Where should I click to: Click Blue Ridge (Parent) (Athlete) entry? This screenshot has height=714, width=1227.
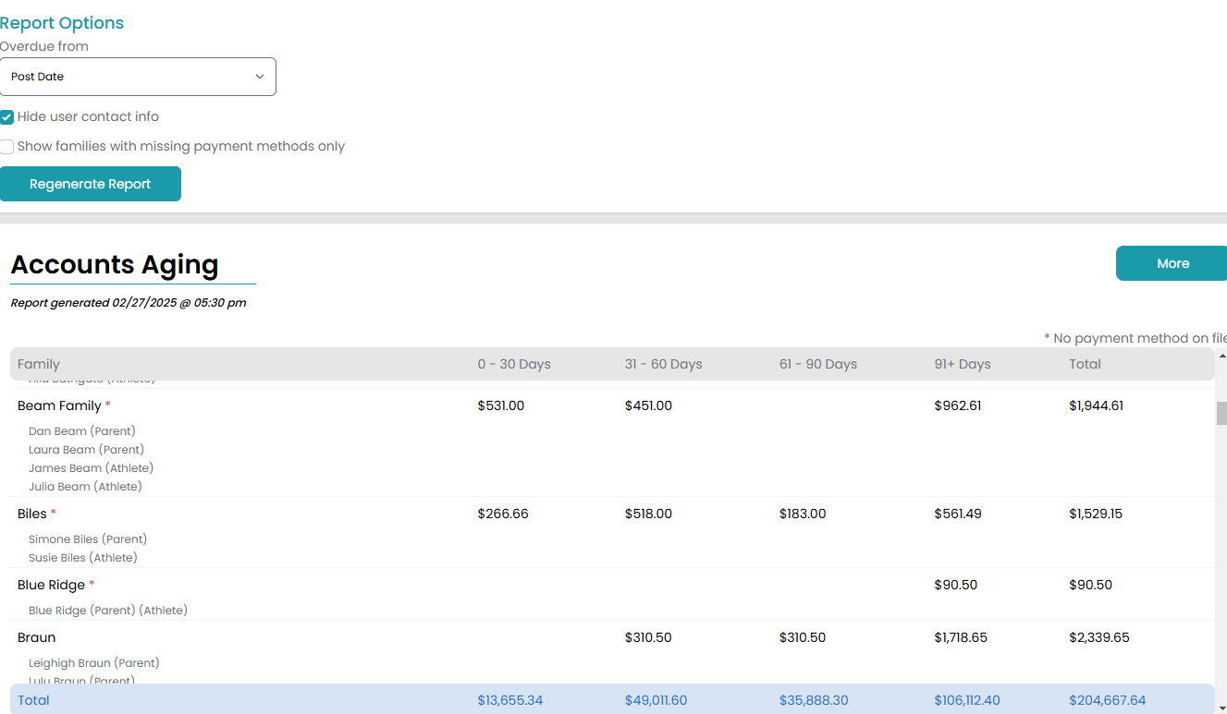108,611
